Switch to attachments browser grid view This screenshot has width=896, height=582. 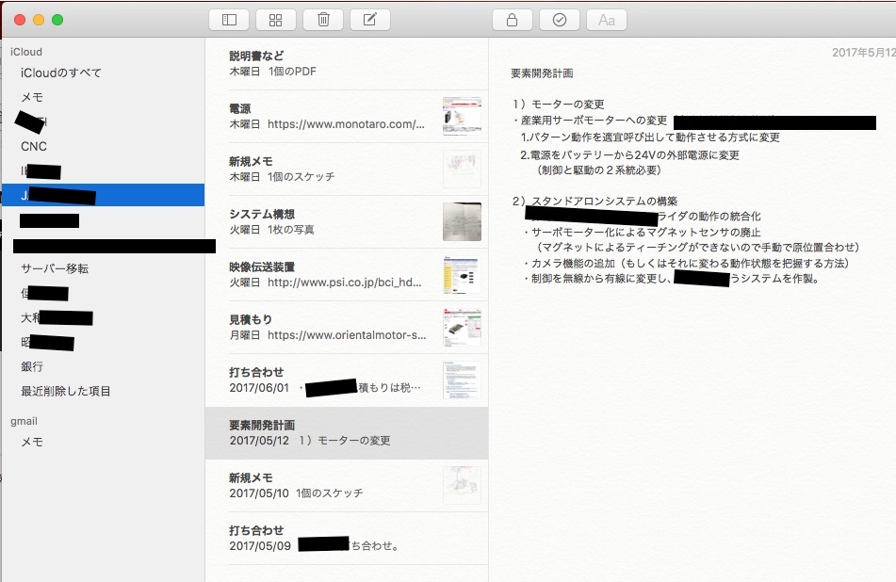[x=275, y=20]
